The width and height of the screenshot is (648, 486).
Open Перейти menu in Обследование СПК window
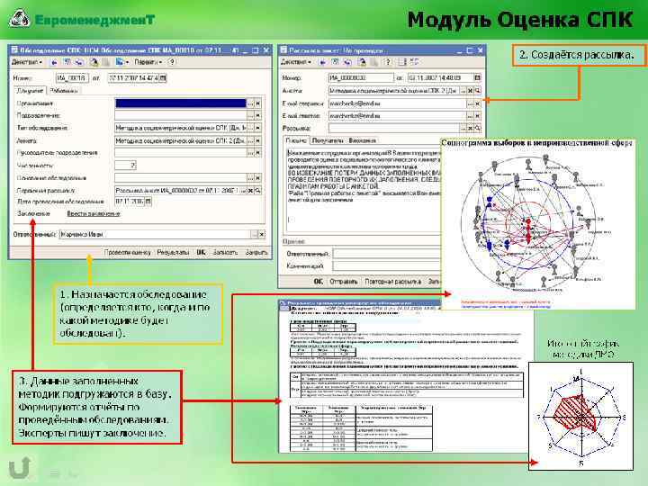coord(148,62)
